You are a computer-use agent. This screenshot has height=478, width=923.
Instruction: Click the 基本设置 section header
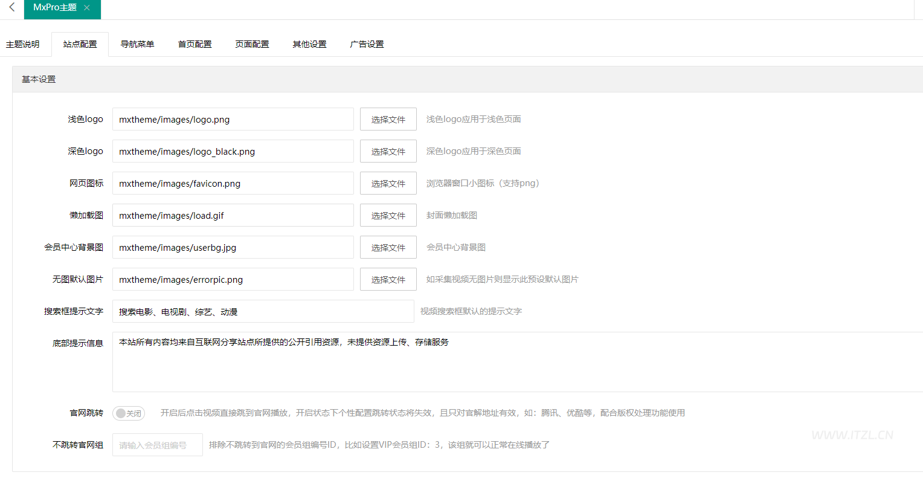38,79
